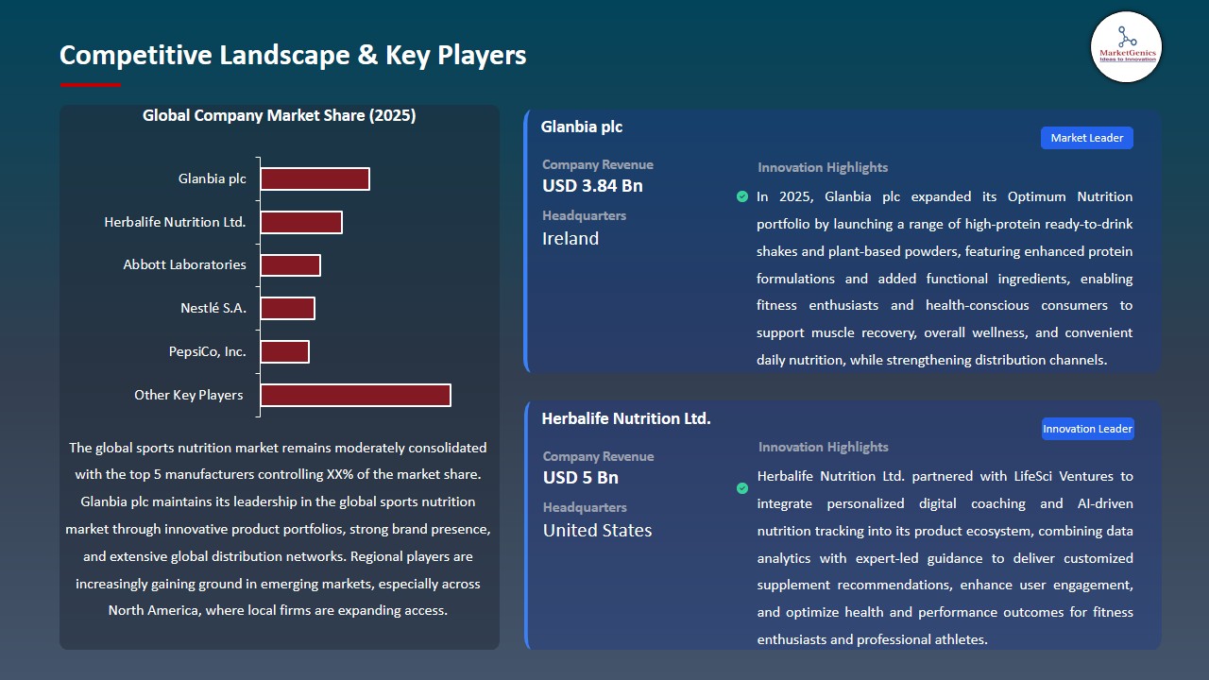Click the MarketGenics logo
This screenshot has height=680, width=1209.
tap(1126, 46)
